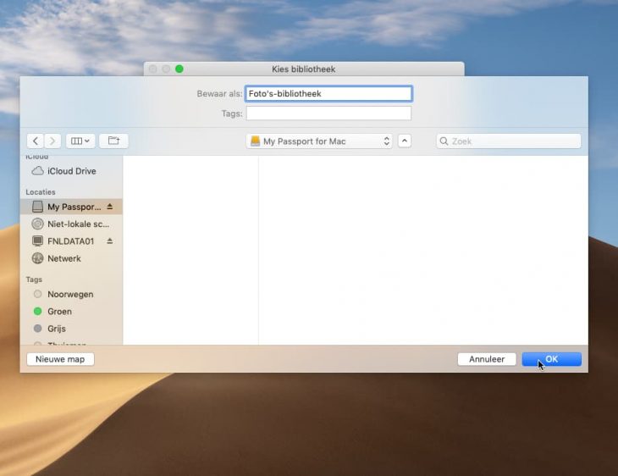Eject the My Passport drive

[x=110, y=207]
